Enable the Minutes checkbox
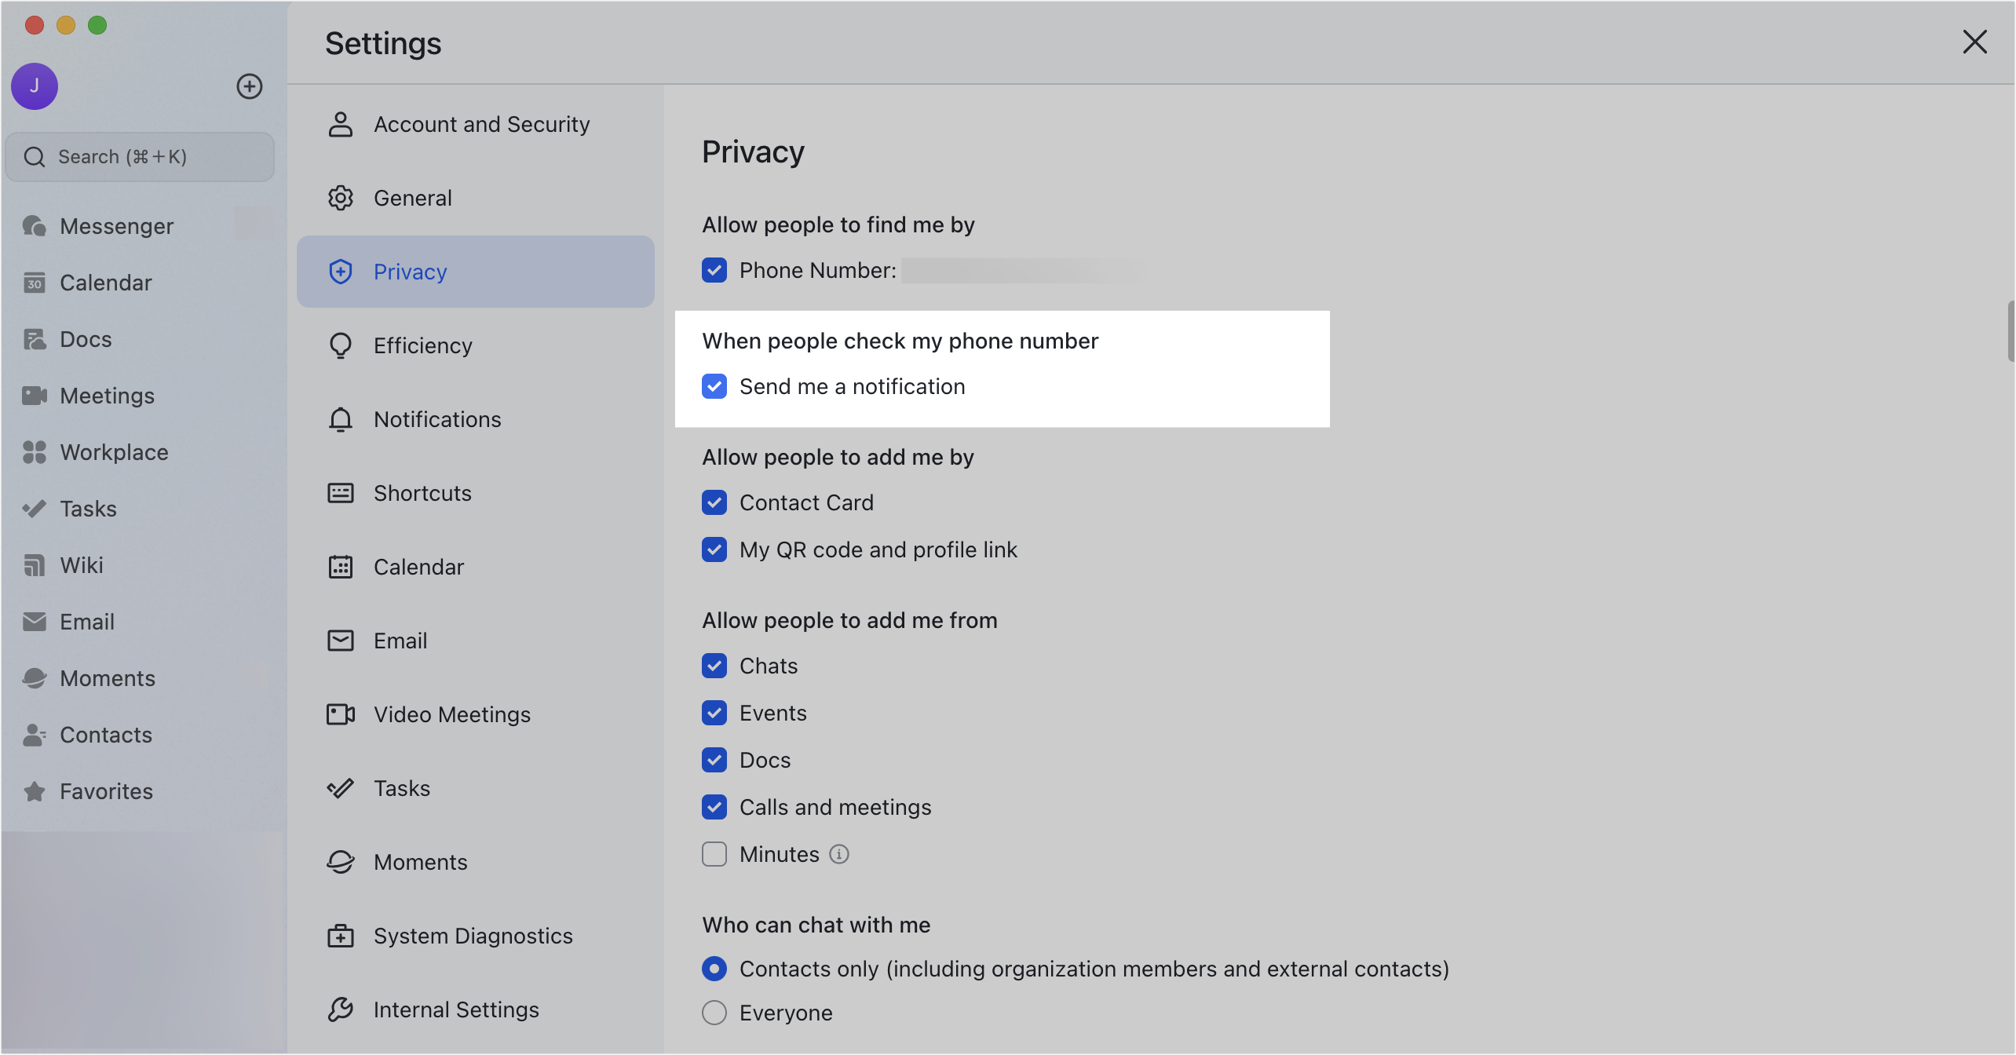This screenshot has height=1055, width=2016. (714, 854)
